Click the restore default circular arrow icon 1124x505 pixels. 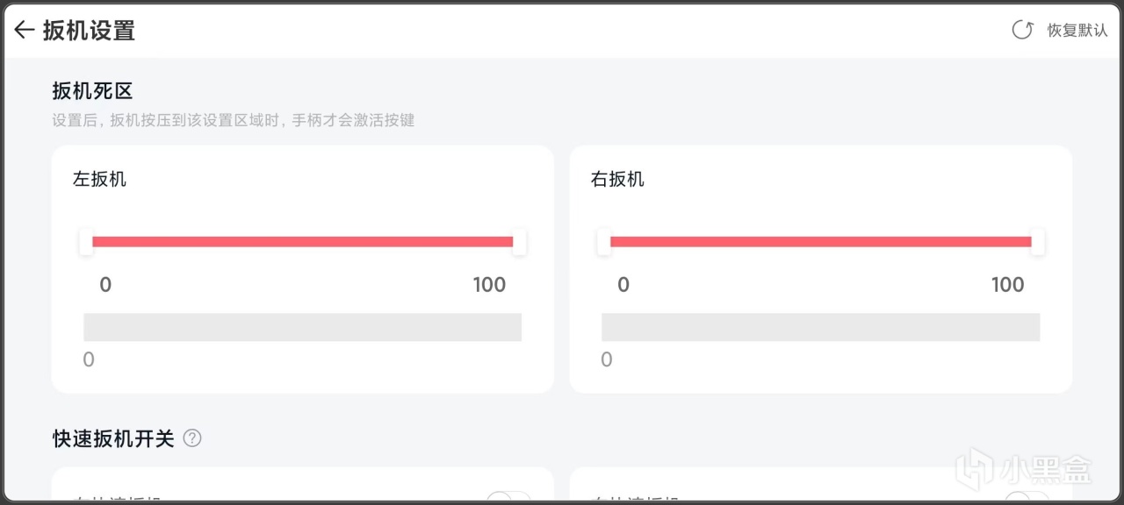[1022, 31]
